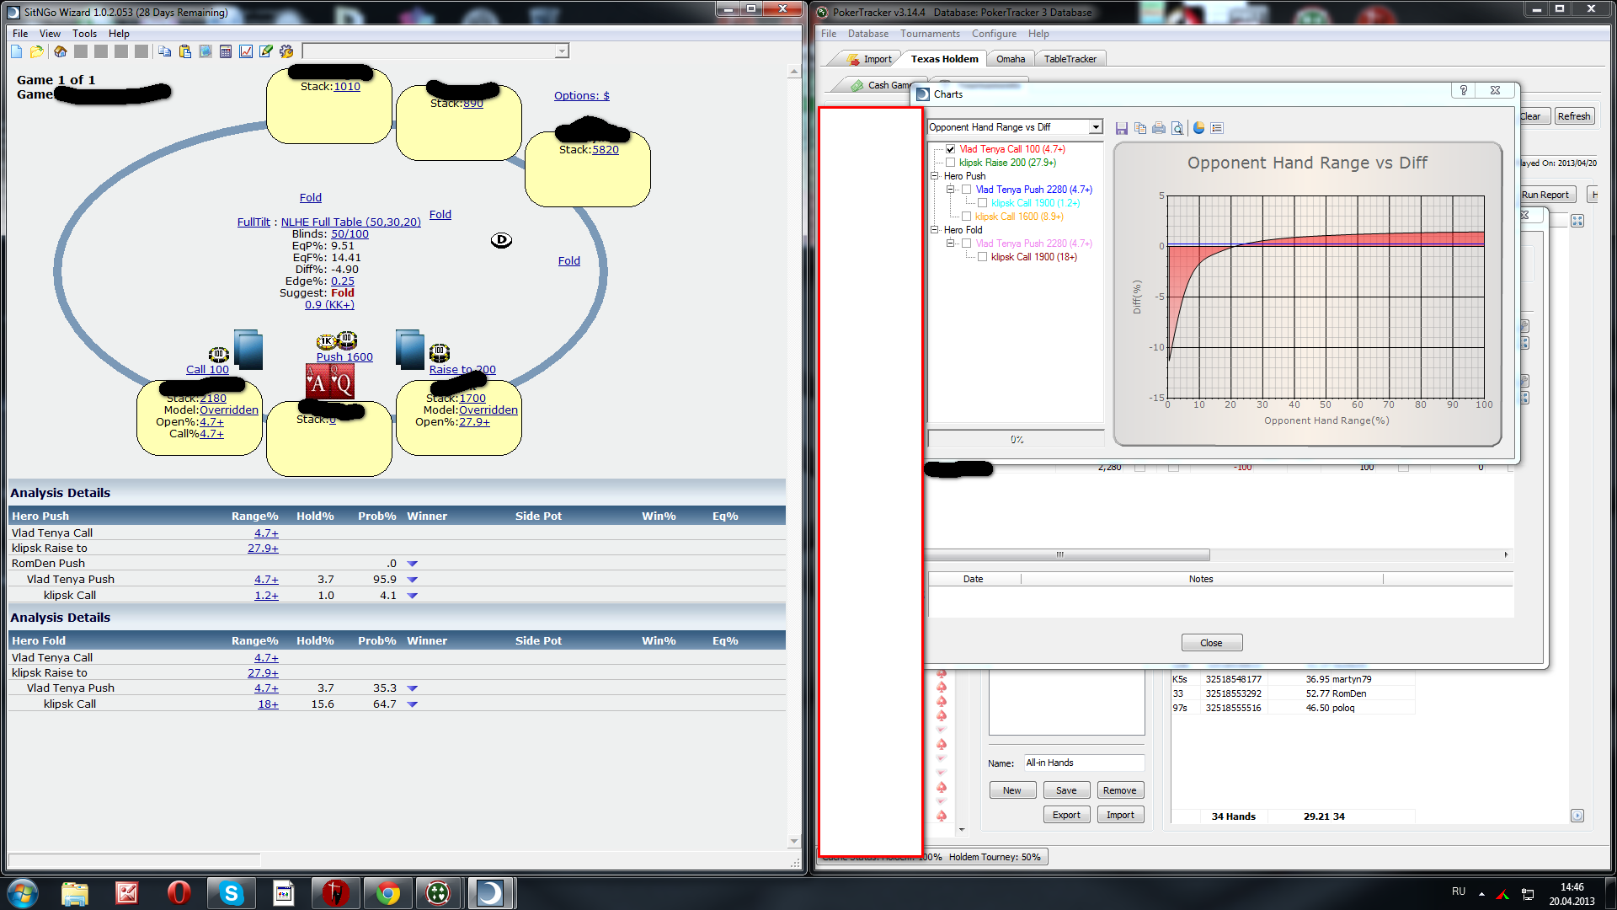
Task: Click the Charts dialog help question mark
Action: coord(1464,90)
